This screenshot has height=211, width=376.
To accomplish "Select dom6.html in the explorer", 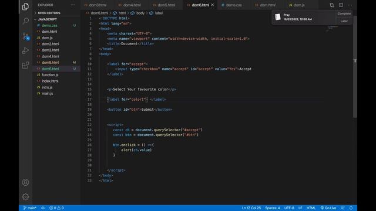I will 56,69.
